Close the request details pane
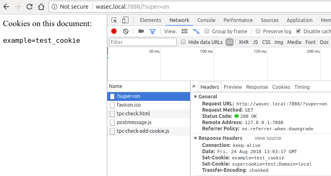Image resolution: width=331 pixels, height=176 pixels. (194, 87)
